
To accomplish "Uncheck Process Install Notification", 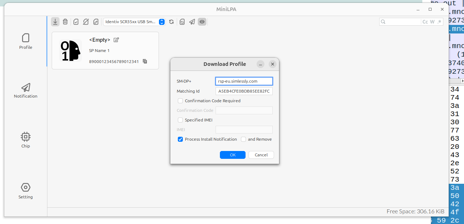I will (180, 139).
